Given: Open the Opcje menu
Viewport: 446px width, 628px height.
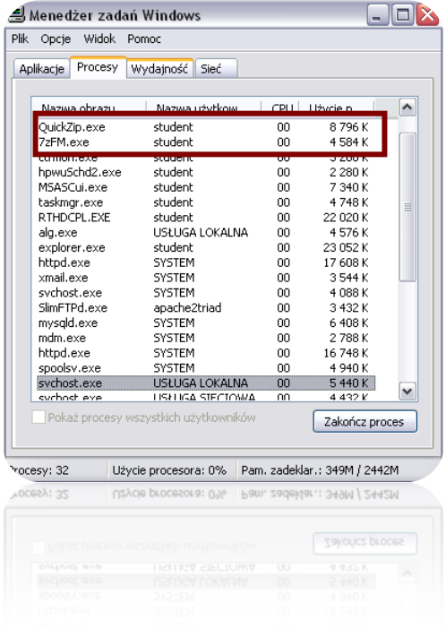Looking at the screenshot, I should [56, 39].
